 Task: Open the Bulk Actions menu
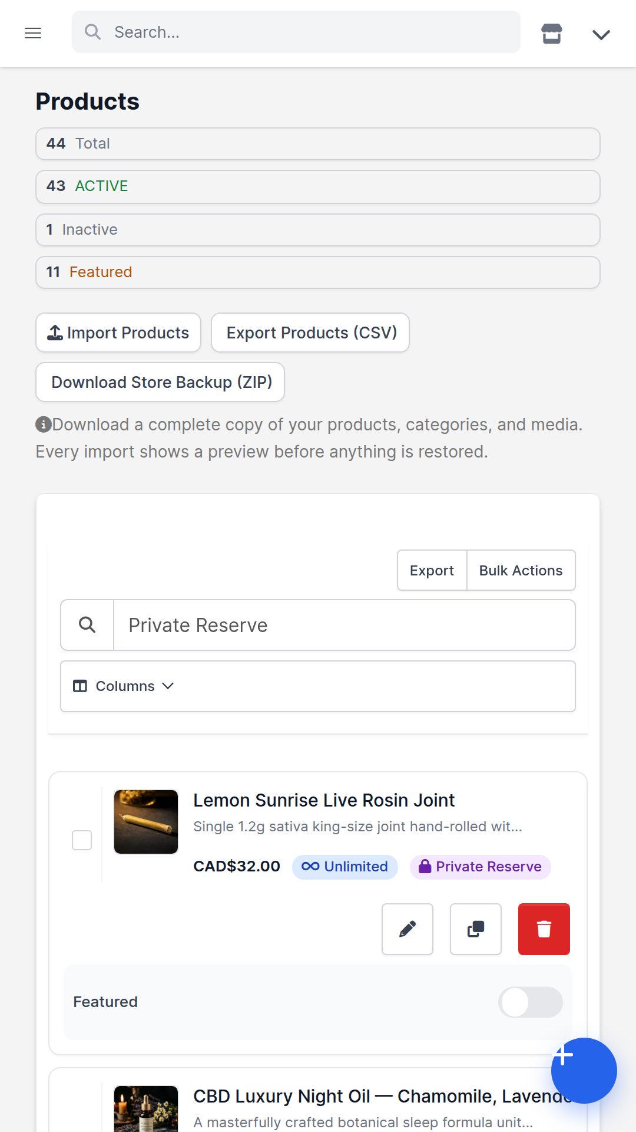pyautogui.click(x=521, y=570)
